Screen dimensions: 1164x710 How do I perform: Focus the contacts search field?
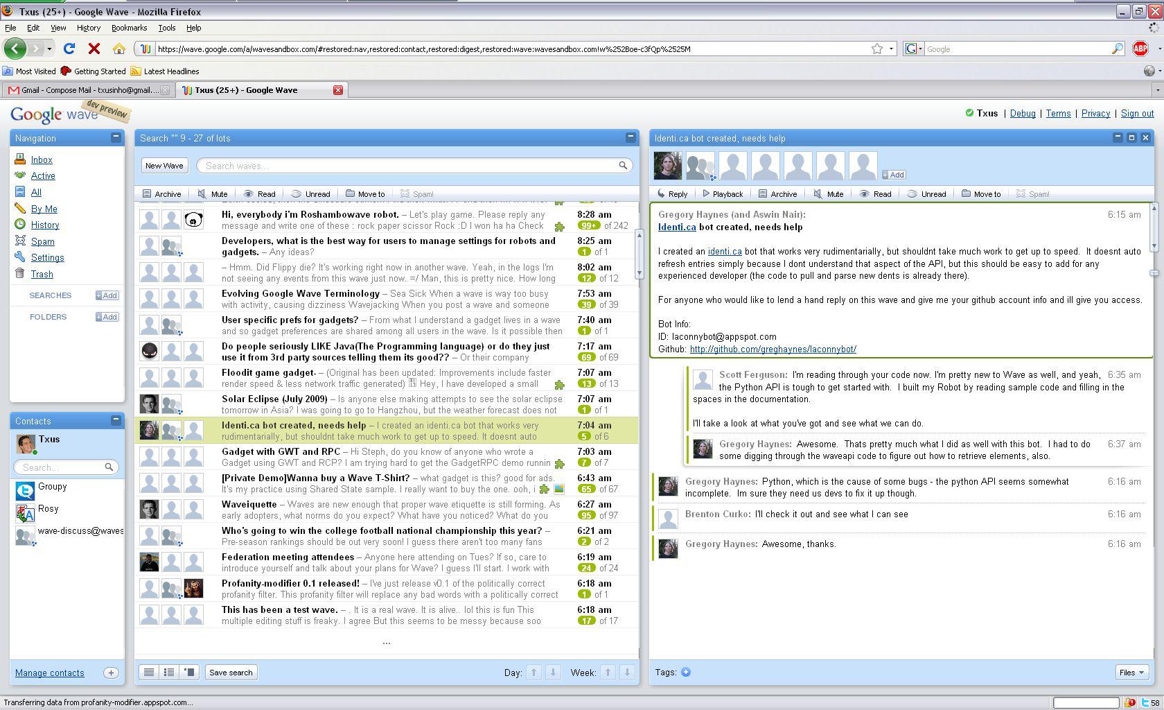pos(64,467)
